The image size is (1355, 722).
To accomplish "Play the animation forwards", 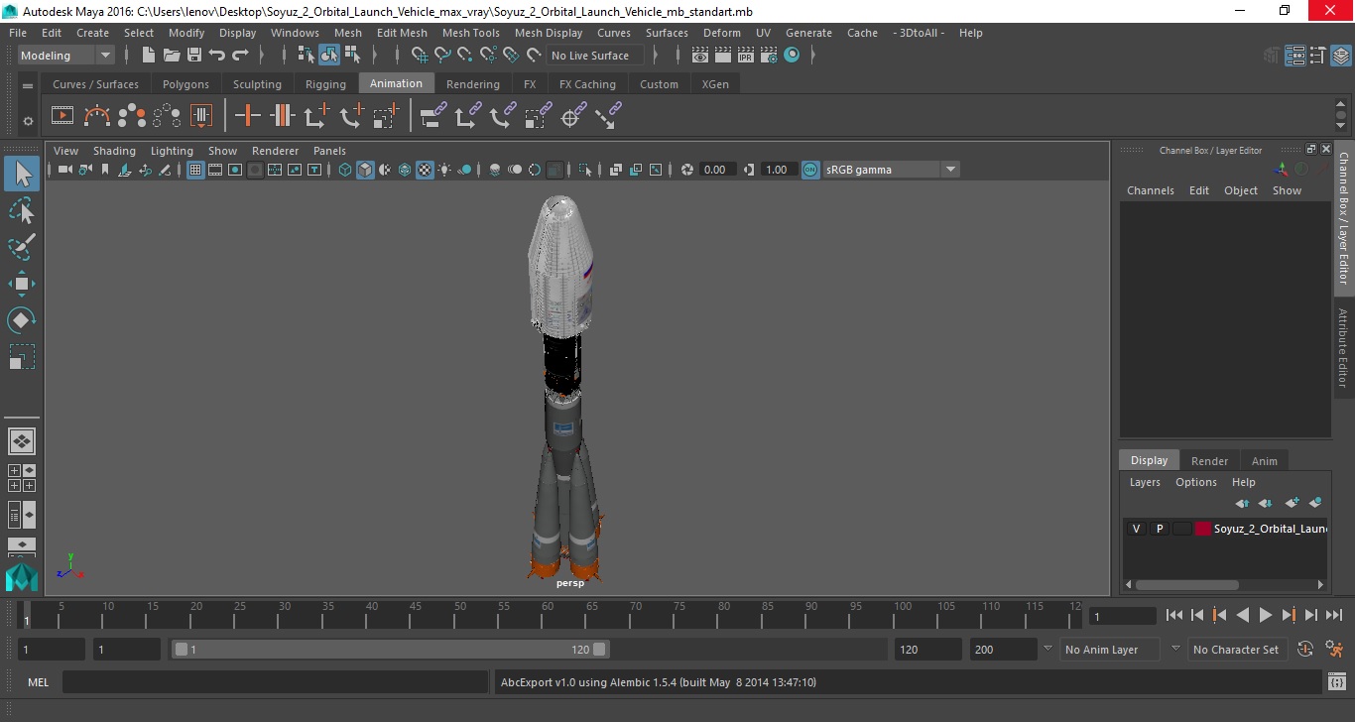I will point(1266,616).
